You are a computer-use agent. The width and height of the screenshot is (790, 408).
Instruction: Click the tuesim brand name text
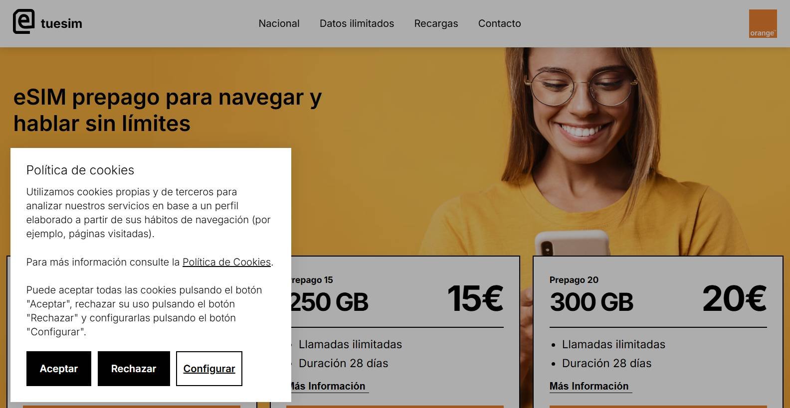tap(61, 23)
